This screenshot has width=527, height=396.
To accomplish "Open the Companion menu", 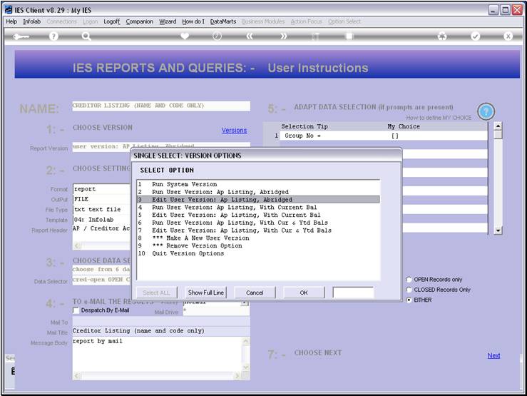I will [x=140, y=21].
